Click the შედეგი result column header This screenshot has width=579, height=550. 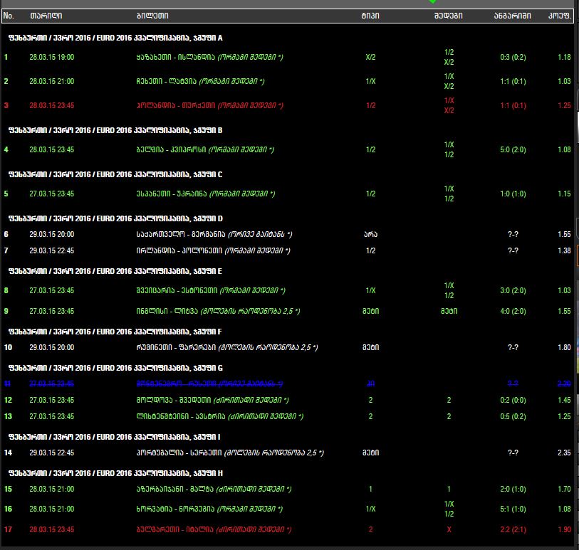tap(449, 16)
